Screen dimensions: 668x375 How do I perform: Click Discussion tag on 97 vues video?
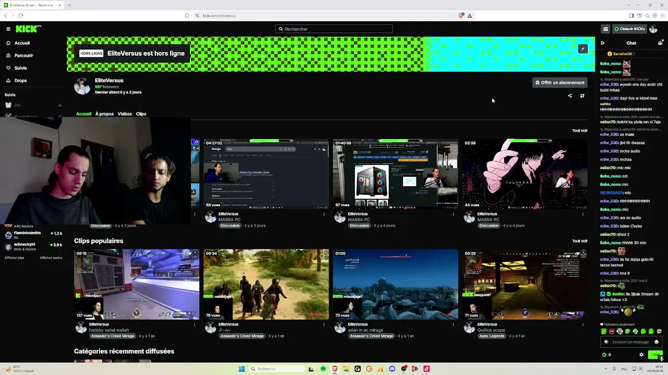coord(359,226)
